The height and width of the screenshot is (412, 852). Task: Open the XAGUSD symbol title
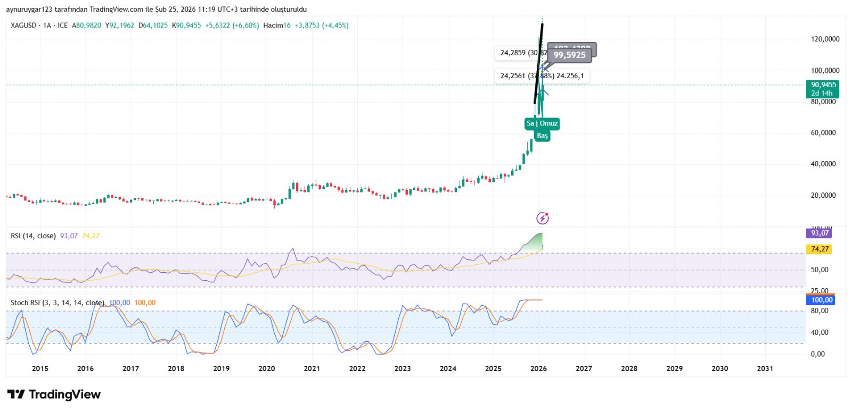(x=23, y=26)
